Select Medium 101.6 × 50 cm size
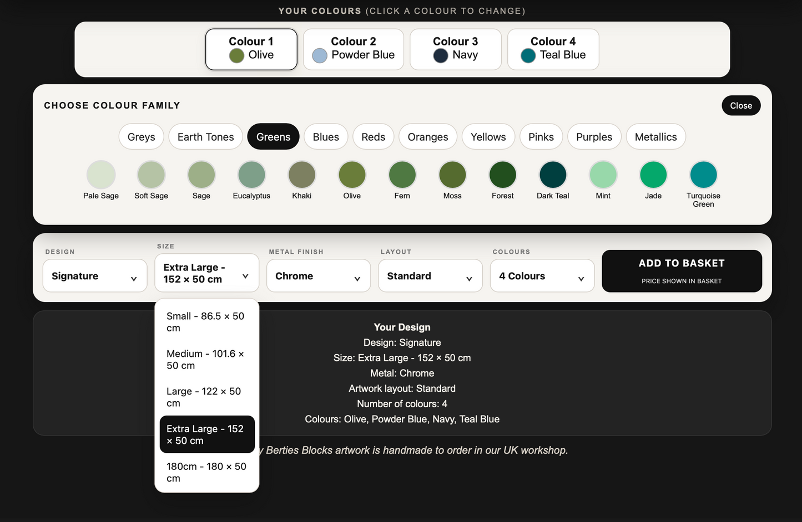This screenshot has height=522, width=802. (x=206, y=360)
